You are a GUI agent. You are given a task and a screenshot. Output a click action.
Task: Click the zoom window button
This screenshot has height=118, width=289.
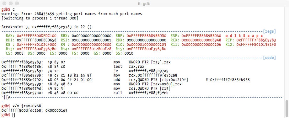(x=17, y=3)
